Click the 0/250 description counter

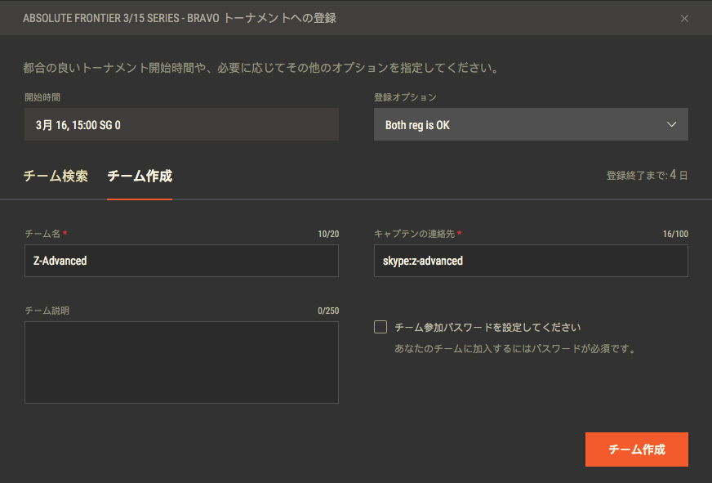[327, 311]
